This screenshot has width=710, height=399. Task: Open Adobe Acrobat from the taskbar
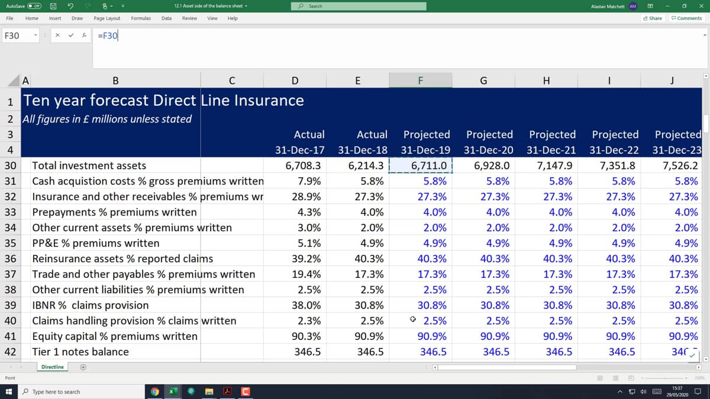(x=227, y=391)
